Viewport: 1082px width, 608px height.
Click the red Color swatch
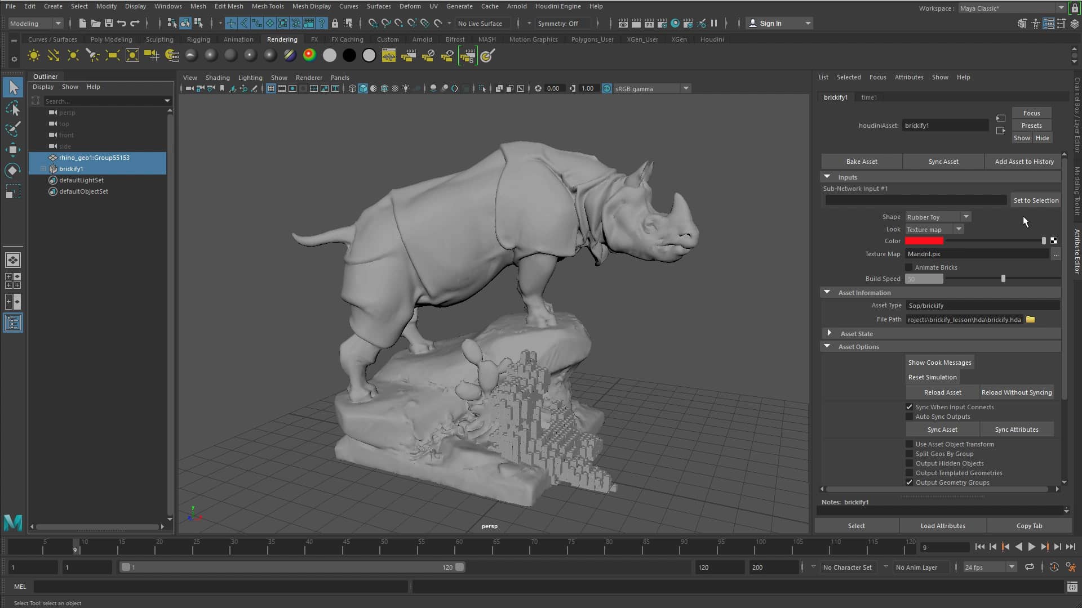click(924, 240)
